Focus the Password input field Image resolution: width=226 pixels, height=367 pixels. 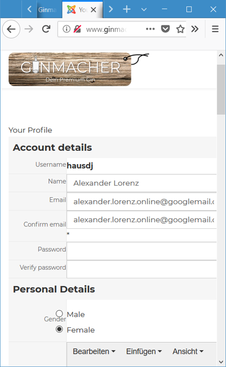coord(142,251)
